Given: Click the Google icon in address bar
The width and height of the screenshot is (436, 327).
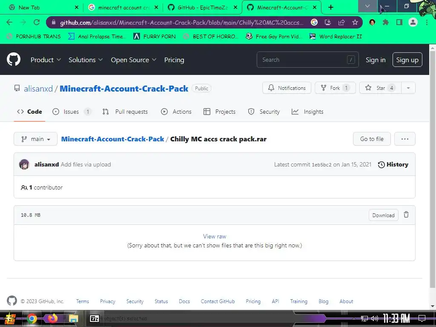Looking at the screenshot, I should pos(314,22).
